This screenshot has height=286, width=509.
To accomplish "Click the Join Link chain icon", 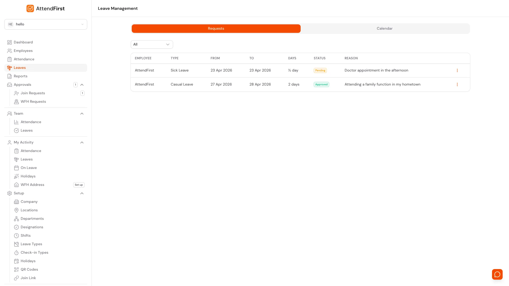I will click(16, 278).
